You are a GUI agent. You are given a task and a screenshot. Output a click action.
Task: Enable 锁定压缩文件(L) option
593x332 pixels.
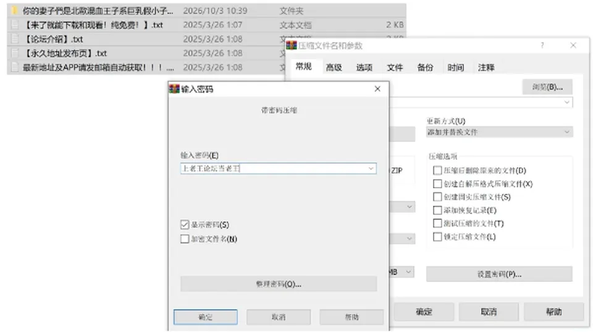coord(437,237)
